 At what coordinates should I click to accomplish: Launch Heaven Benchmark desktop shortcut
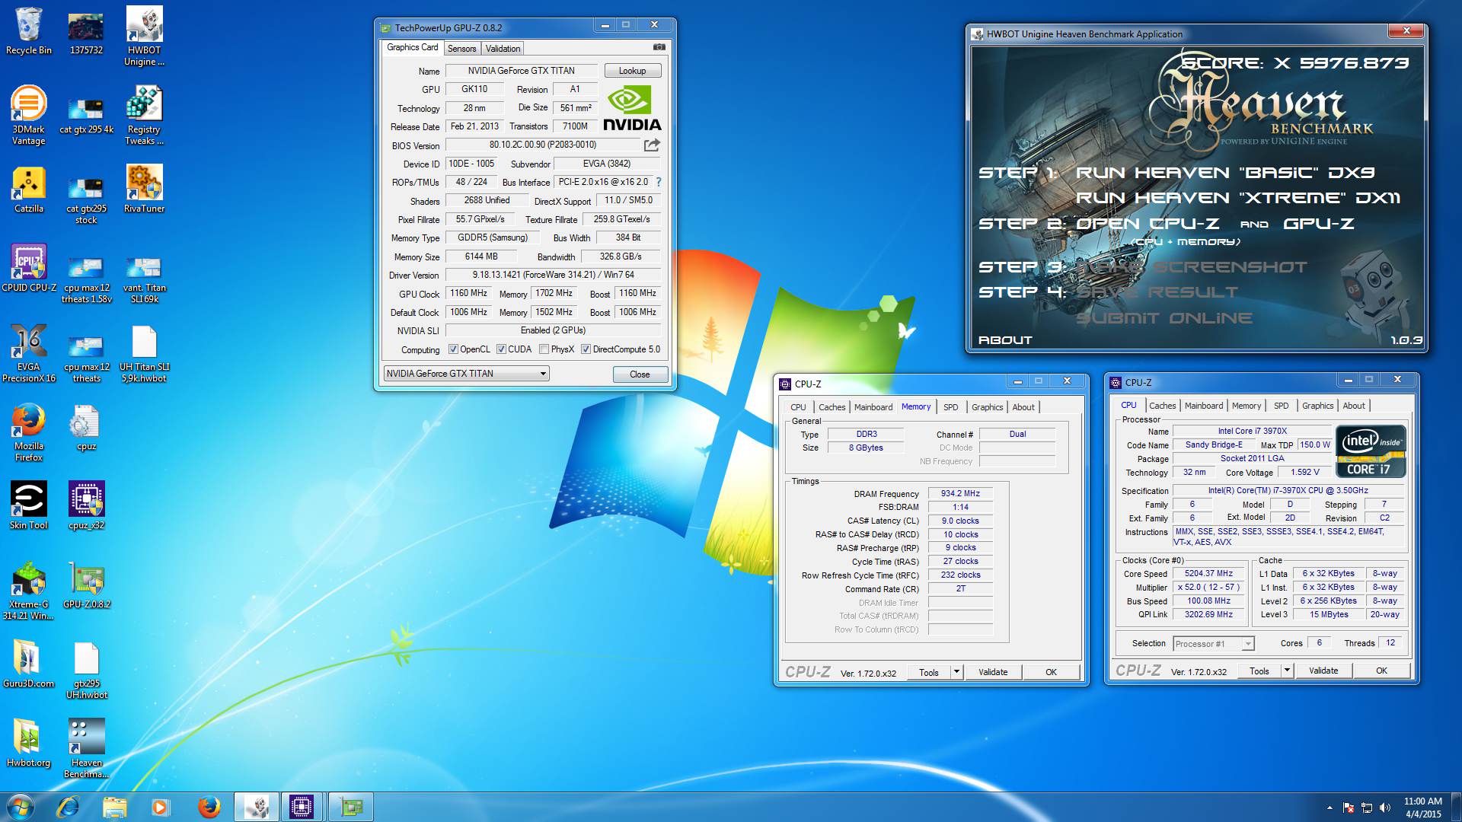(x=86, y=749)
